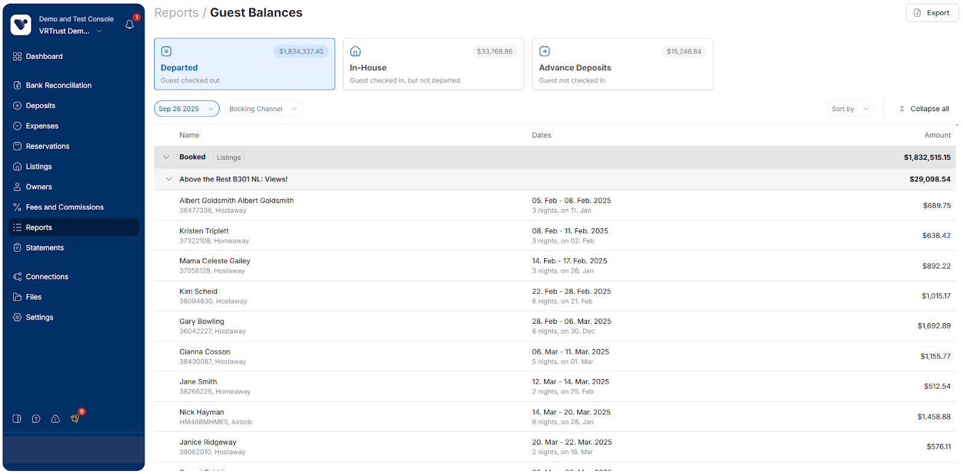Collapse Above the Rest B301 listing

coord(169,179)
